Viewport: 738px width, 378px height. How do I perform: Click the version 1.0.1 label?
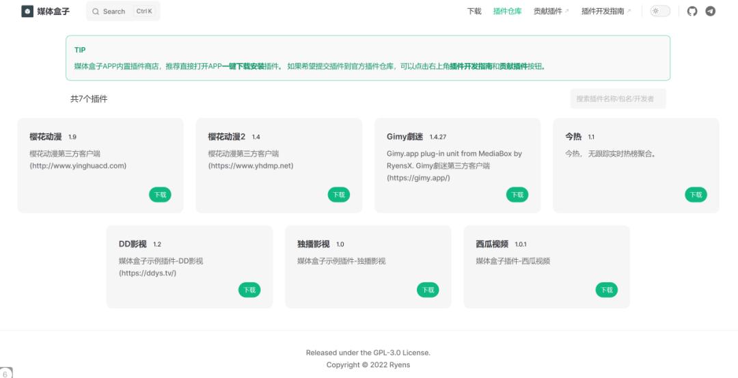[x=521, y=244]
